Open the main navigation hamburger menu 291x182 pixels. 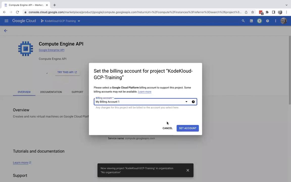(6, 21)
